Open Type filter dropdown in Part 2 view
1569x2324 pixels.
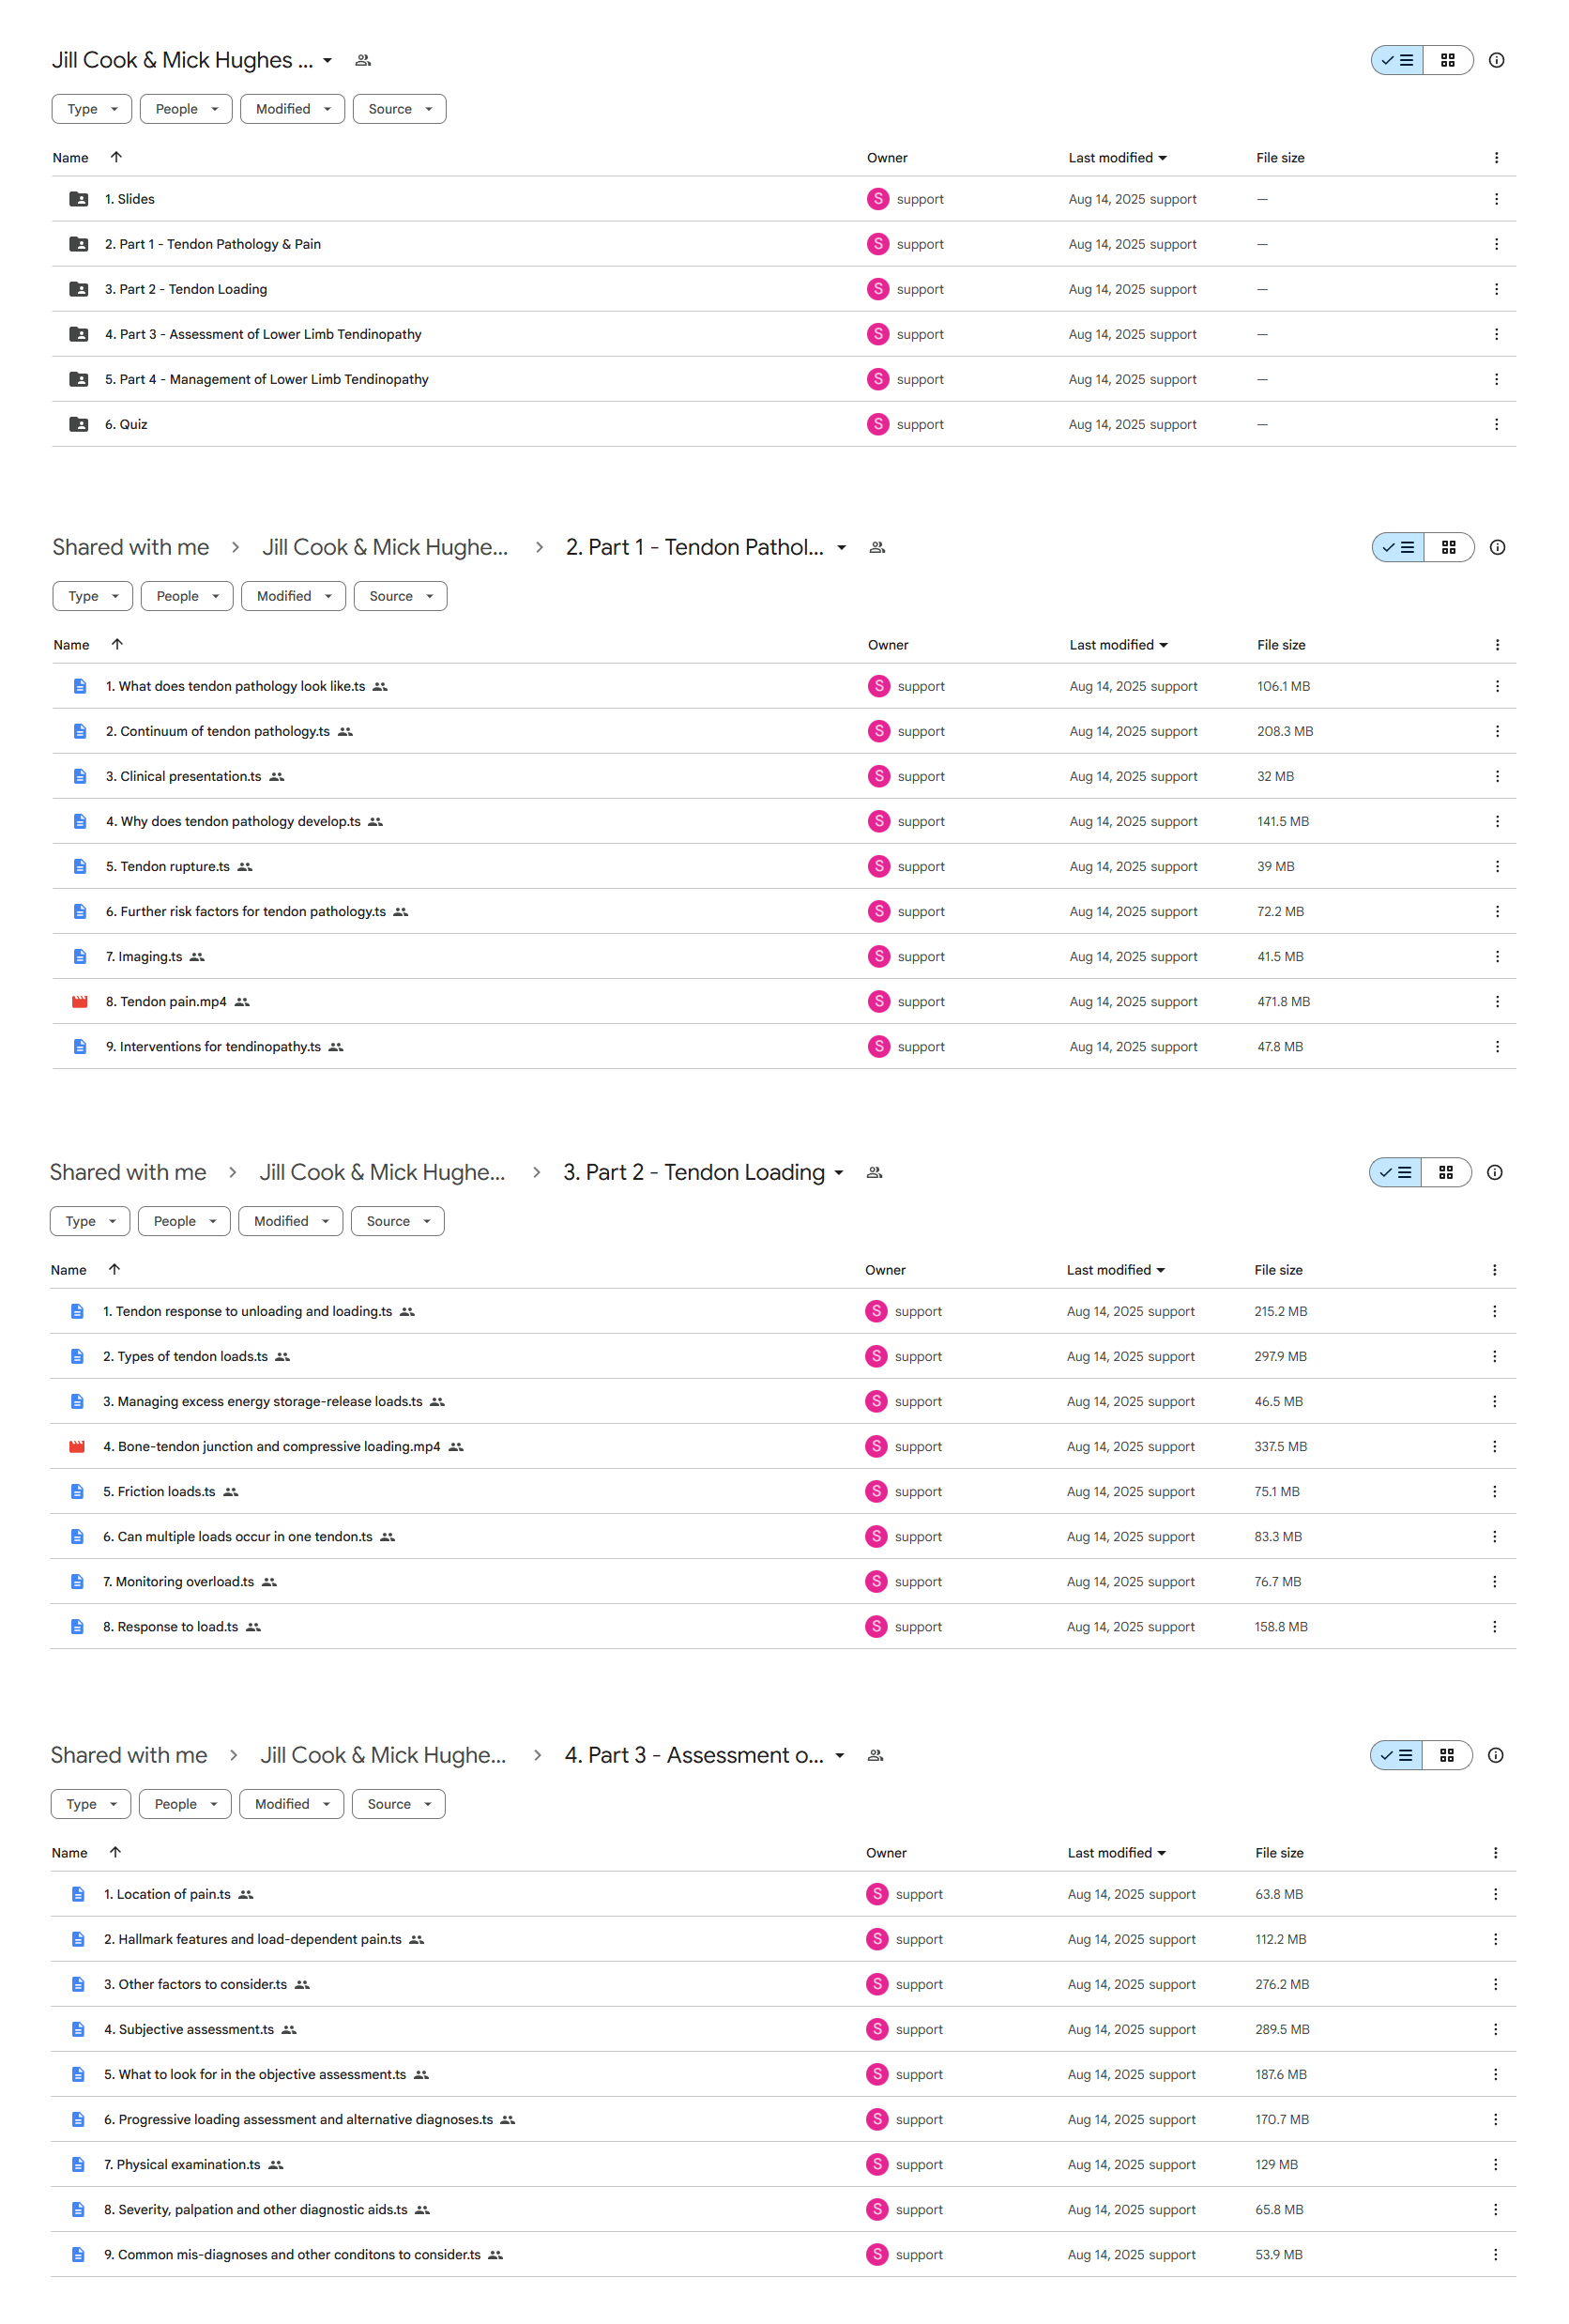pos(90,1221)
